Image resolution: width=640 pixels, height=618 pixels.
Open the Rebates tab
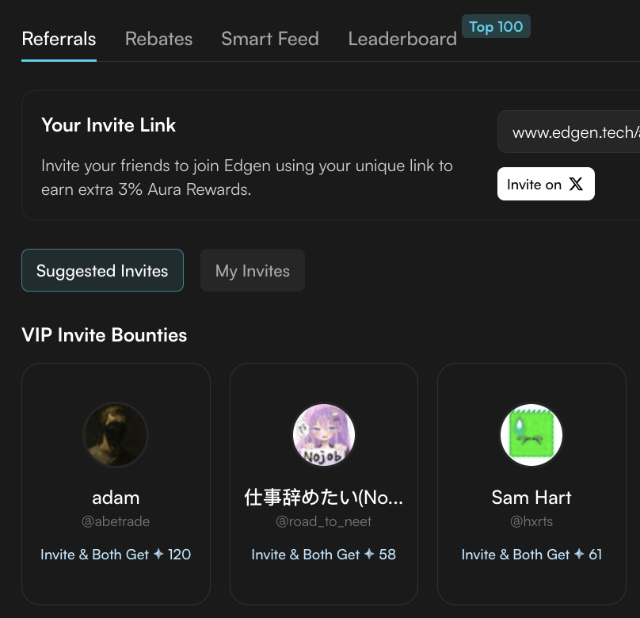[158, 39]
